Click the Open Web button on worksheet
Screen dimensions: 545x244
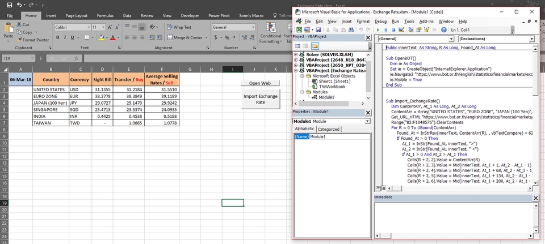point(260,83)
